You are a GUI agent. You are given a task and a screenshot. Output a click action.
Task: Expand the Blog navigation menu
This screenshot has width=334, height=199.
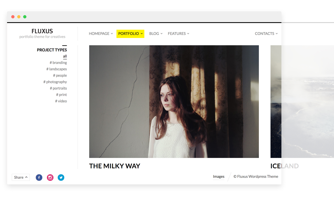(x=156, y=34)
